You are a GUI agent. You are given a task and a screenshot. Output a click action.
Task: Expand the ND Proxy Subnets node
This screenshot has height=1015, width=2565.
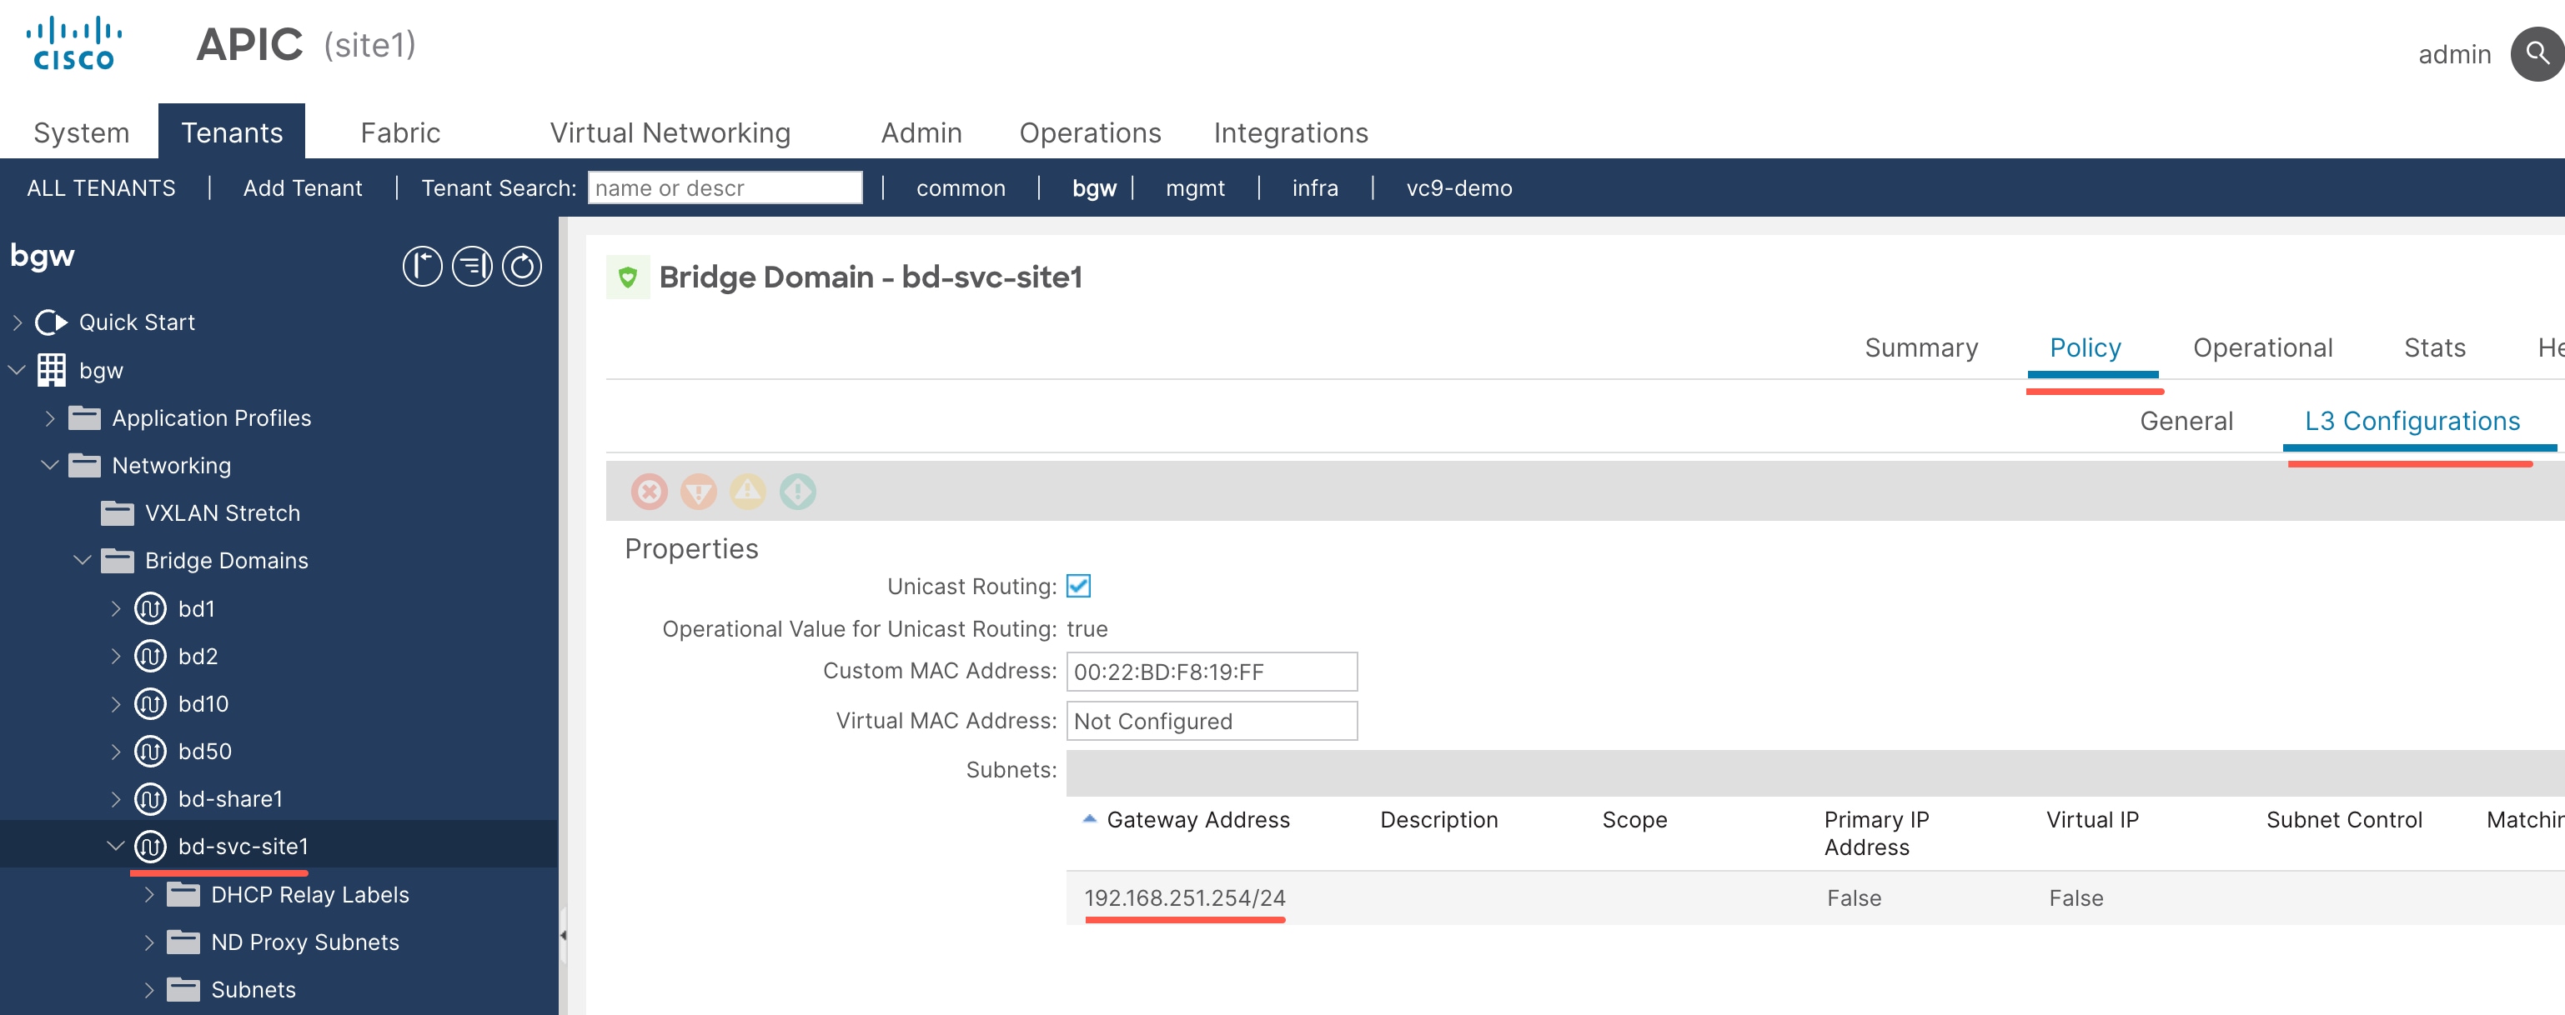point(148,942)
